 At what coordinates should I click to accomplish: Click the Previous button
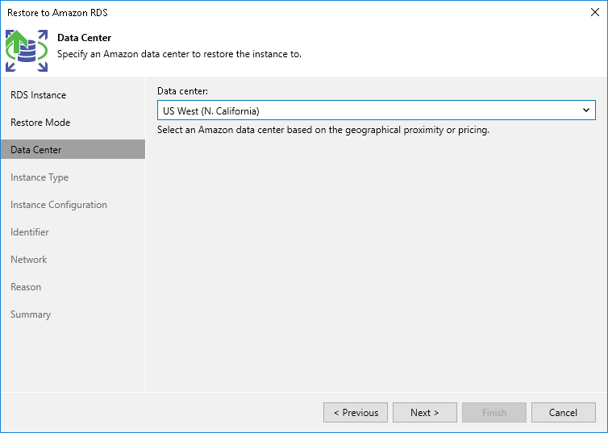tap(356, 413)
